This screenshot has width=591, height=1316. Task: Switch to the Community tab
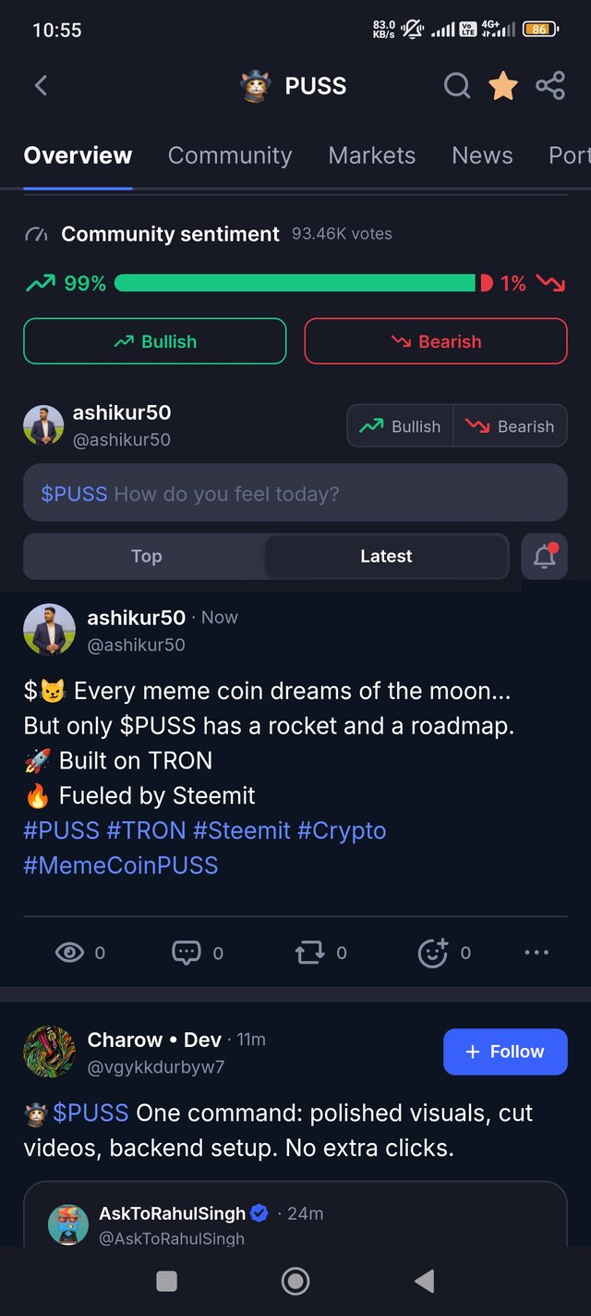pos(230,155)
